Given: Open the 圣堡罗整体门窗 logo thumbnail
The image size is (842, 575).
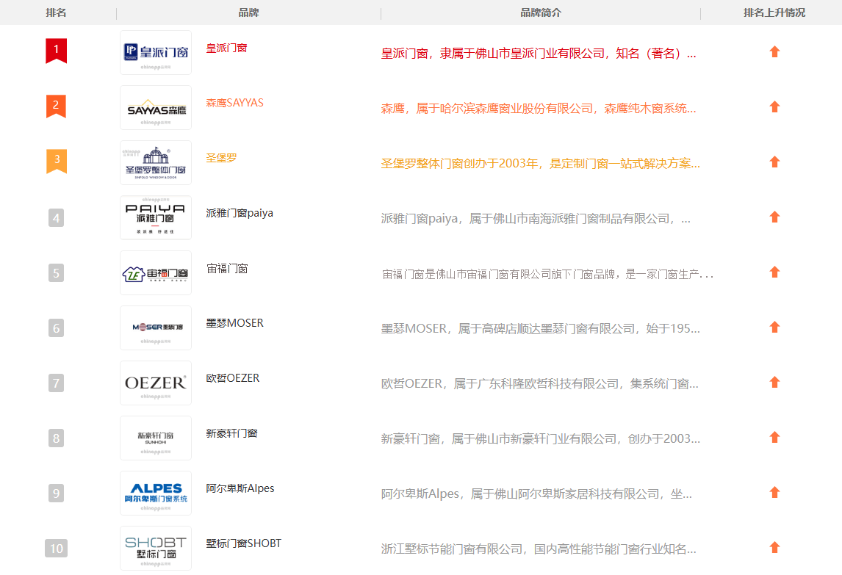Looking at the screenshot, I should point(156,163).
